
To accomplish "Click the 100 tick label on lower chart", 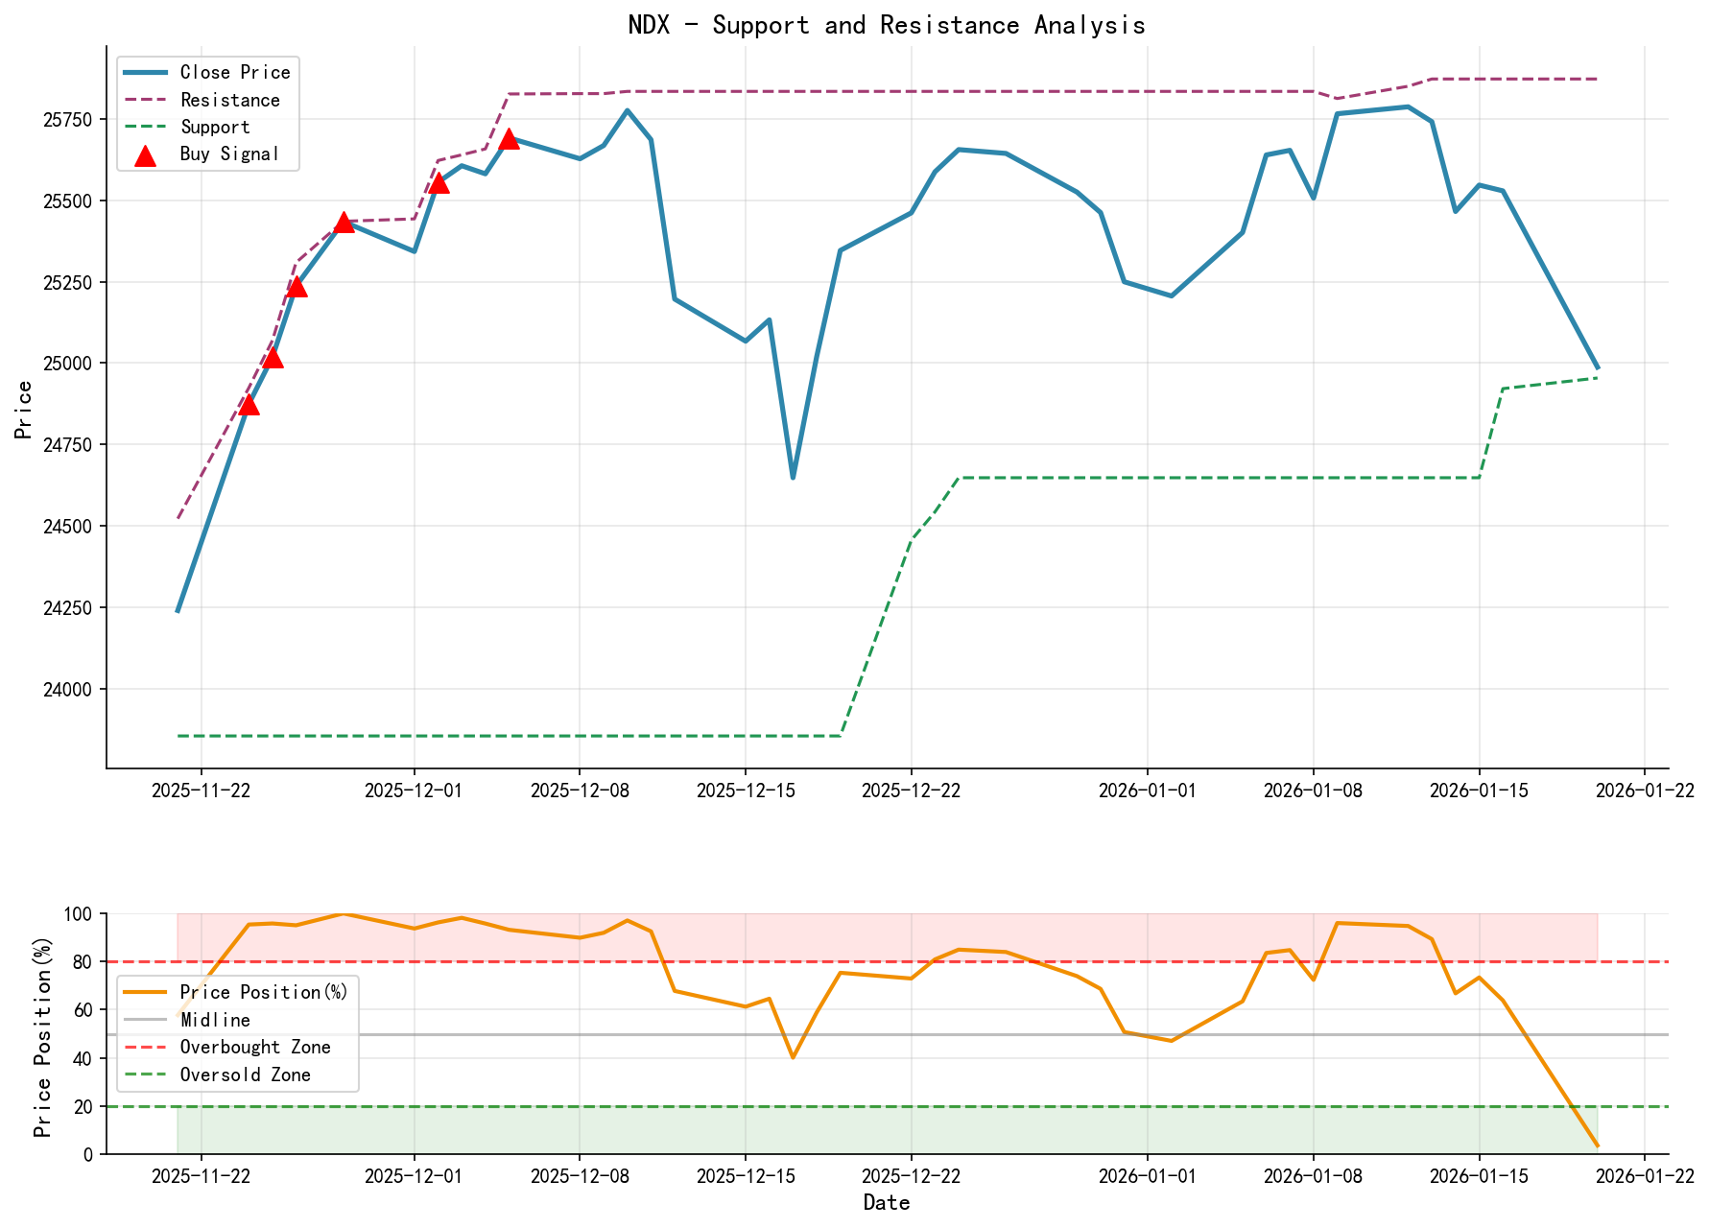I will tap(81, 914).
